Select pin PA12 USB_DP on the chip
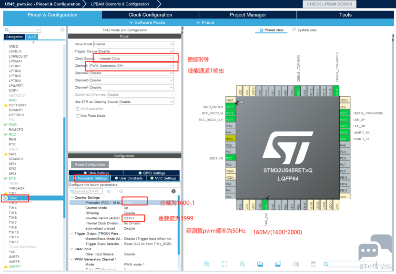Screen dimensions: 396x274 click(x=345, y=120)
